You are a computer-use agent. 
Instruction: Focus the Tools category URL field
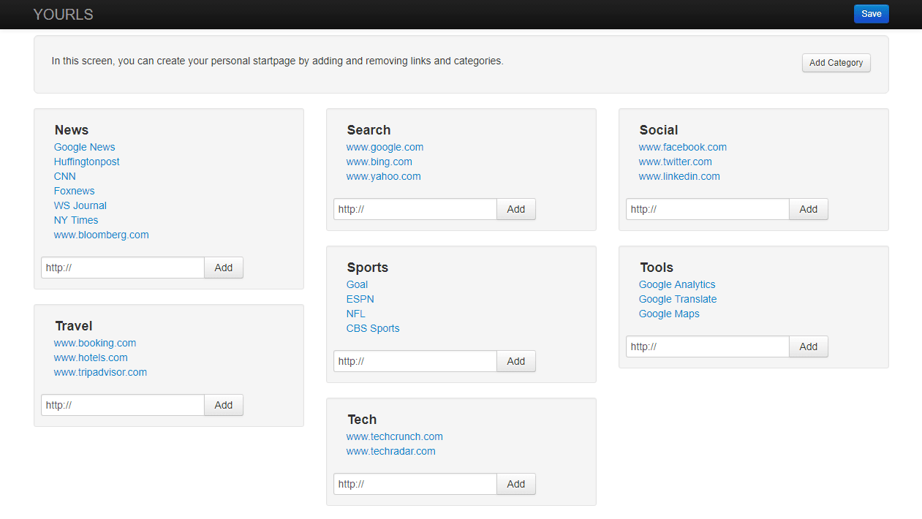click(x=708, y=346)
